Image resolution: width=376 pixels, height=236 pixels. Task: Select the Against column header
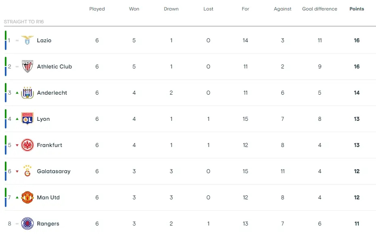[x=282, y=9]
